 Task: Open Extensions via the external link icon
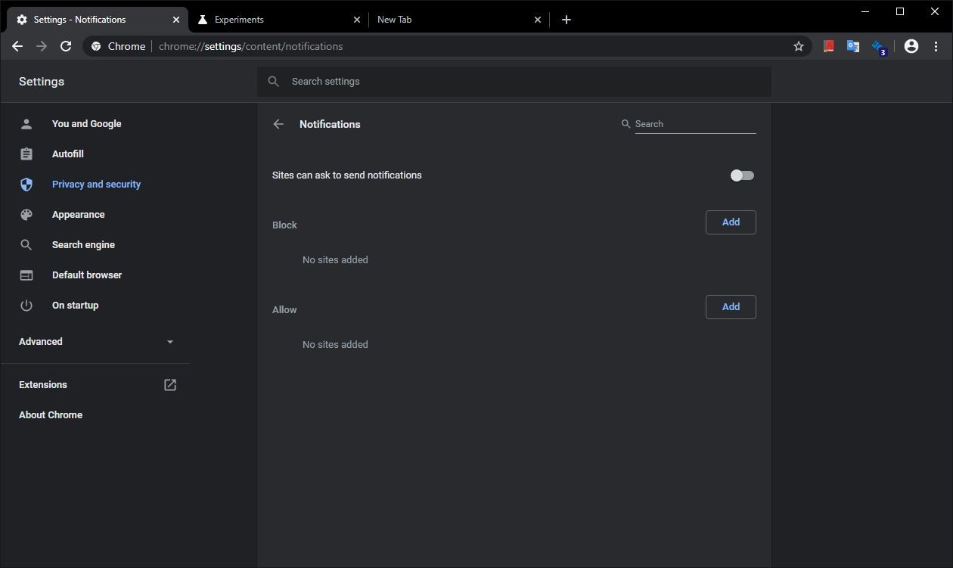(x=169, y=384)
